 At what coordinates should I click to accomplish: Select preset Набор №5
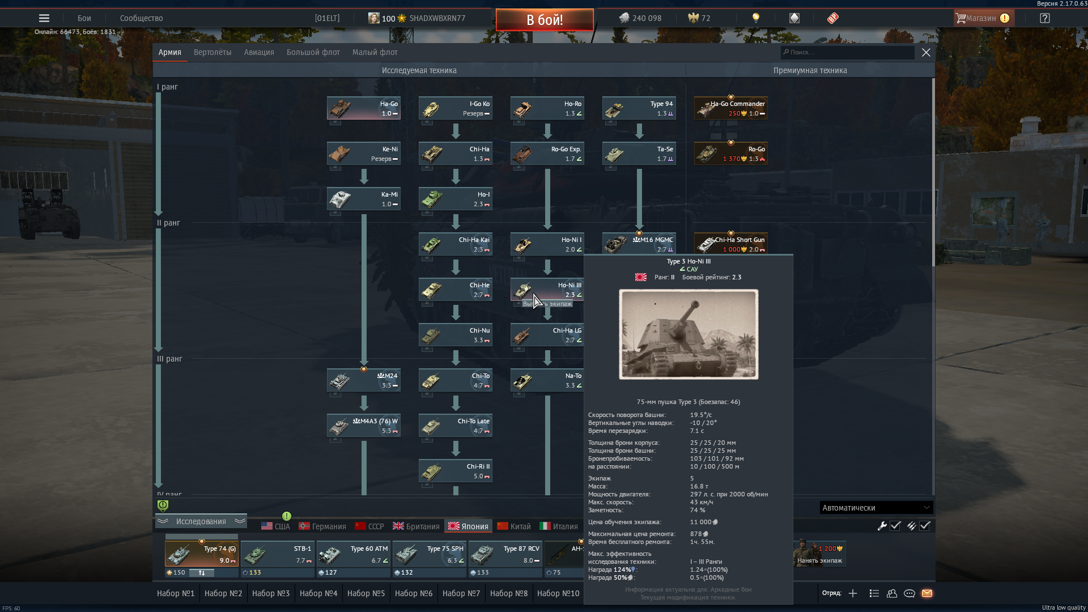(366, 593)
